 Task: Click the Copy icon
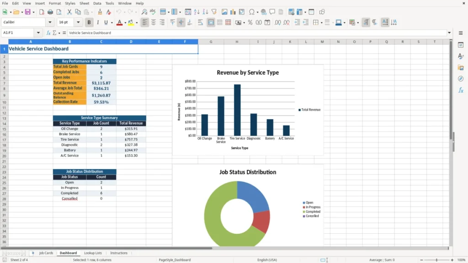(x=78, y=12)
